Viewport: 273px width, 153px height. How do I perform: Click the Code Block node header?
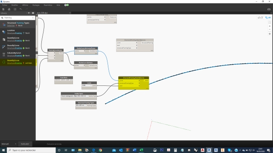pyautogui.click(x=64, y=77)
